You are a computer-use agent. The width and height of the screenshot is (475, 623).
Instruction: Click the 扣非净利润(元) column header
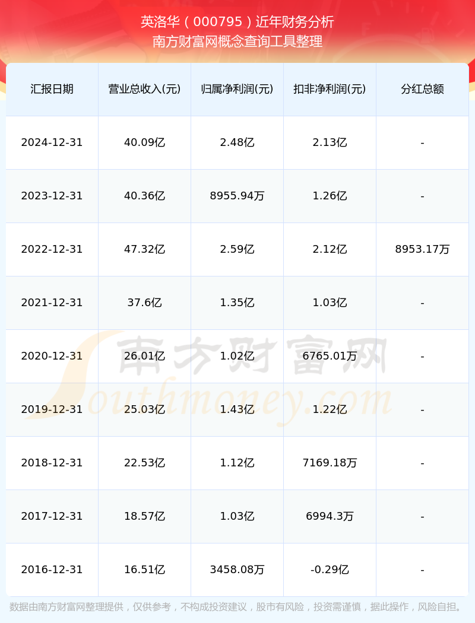(x=330, y=89)
